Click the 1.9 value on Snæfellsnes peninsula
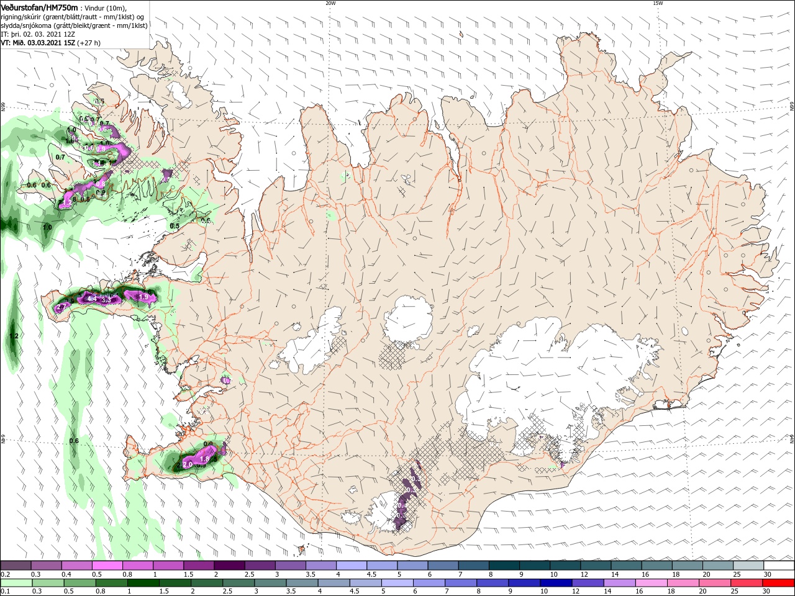The width and height of the screenshot is (795, 596). click(143, 297)
